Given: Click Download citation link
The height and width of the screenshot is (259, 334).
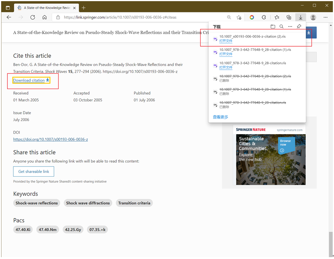Looking at the screenshot, I should click(x=31, y=80).
